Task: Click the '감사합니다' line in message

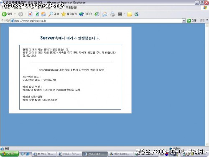Action: tap(30, 56)
